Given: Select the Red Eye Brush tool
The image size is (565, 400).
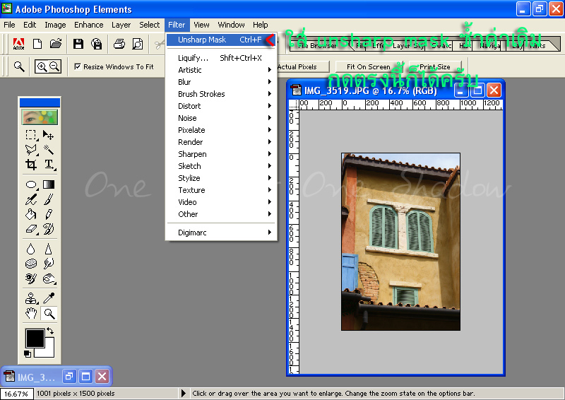Looking at the screenshot, I should [31, 278].
